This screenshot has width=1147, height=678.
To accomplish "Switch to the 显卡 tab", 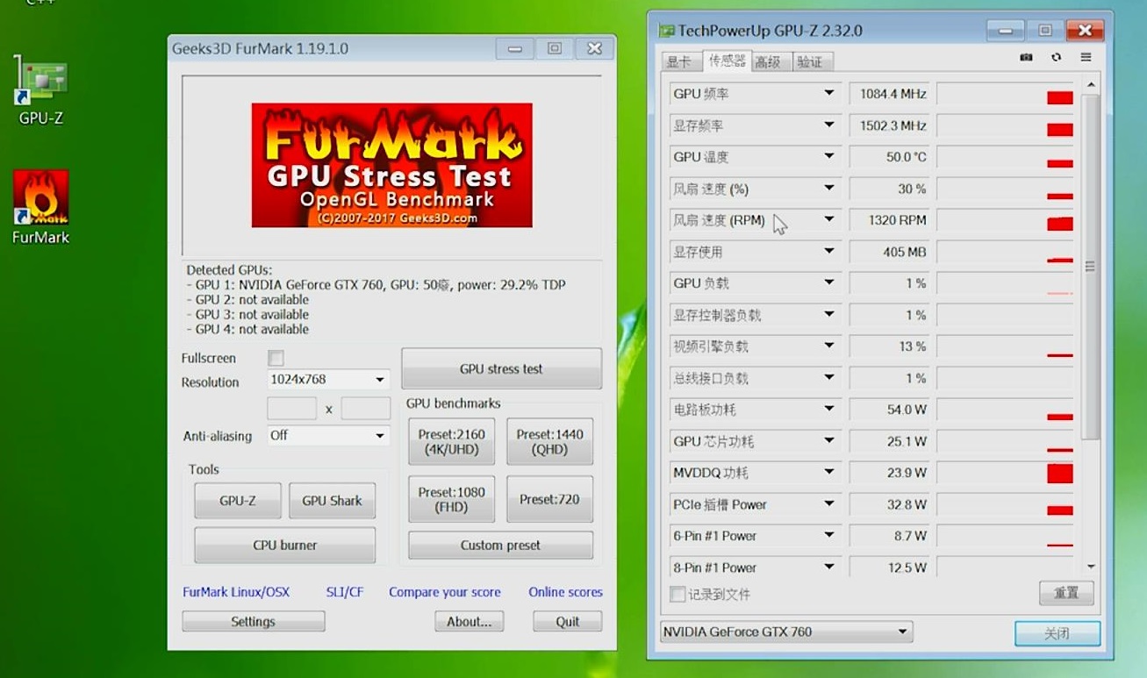I will [678, 61].
